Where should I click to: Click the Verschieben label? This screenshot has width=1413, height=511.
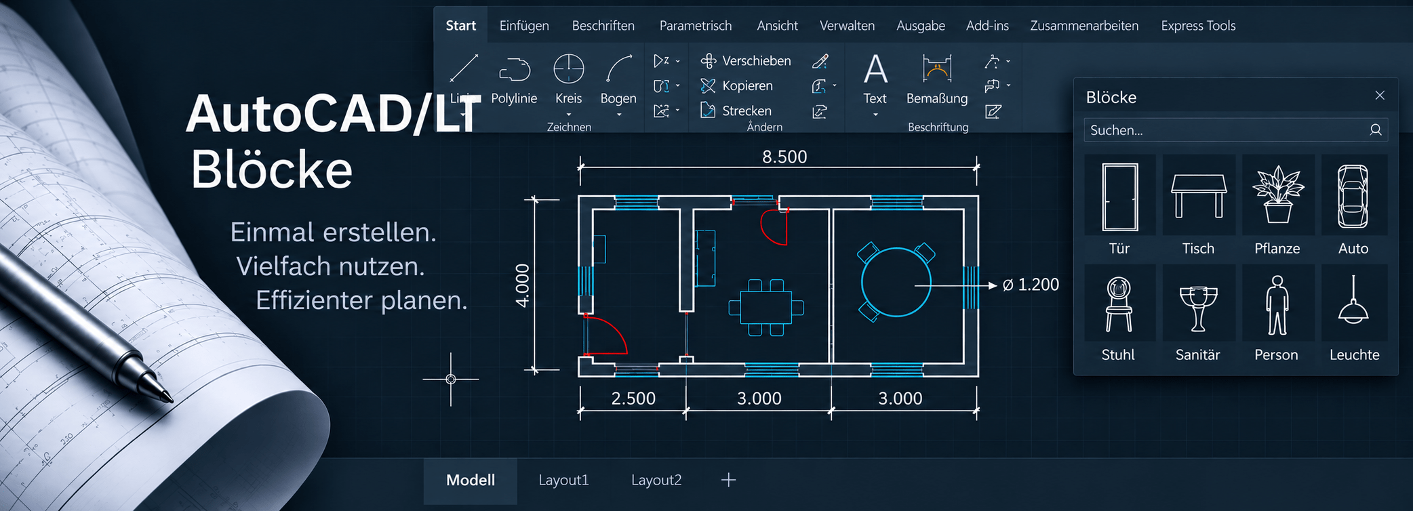tap(757, 61)
